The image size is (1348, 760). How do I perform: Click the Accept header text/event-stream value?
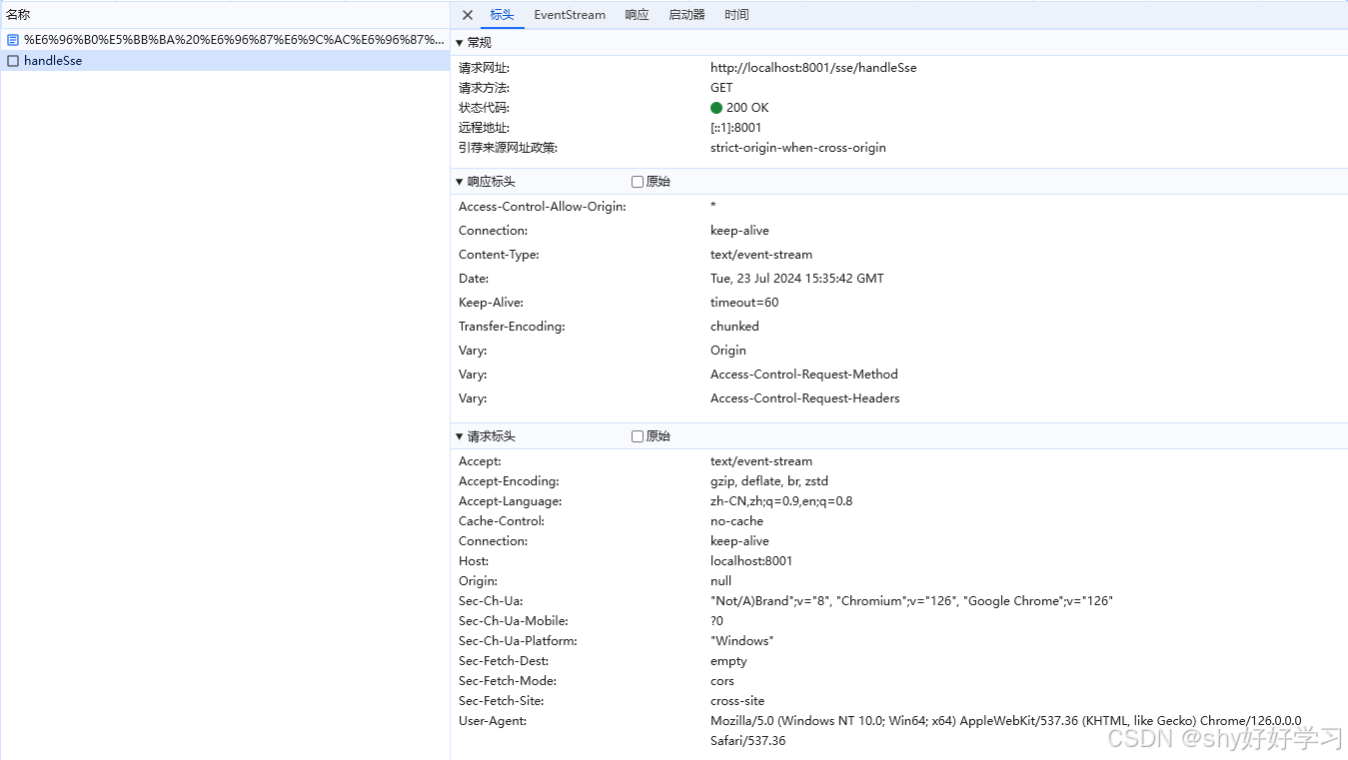coord(761,461)
